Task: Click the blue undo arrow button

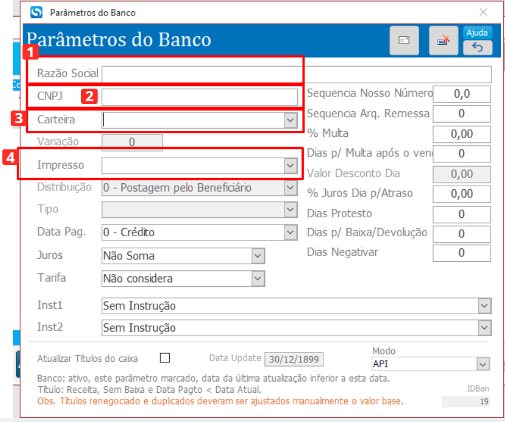Action: click(x=478, y=48)
